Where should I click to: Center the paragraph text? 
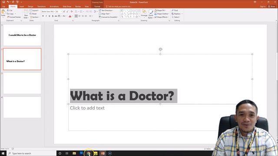(x=79, y=16)
